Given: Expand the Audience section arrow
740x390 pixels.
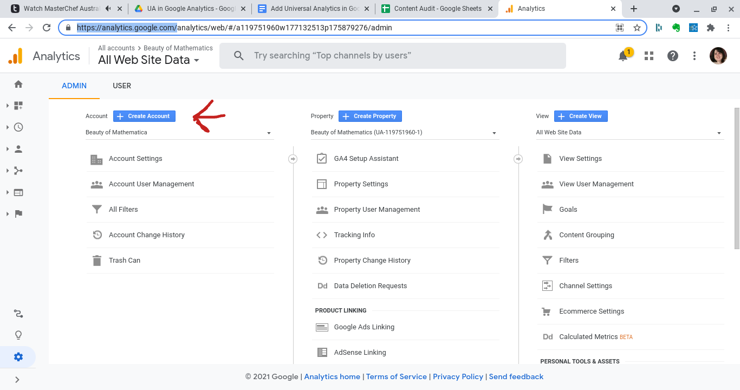Looking at the screenshot, I should [8, 149].
